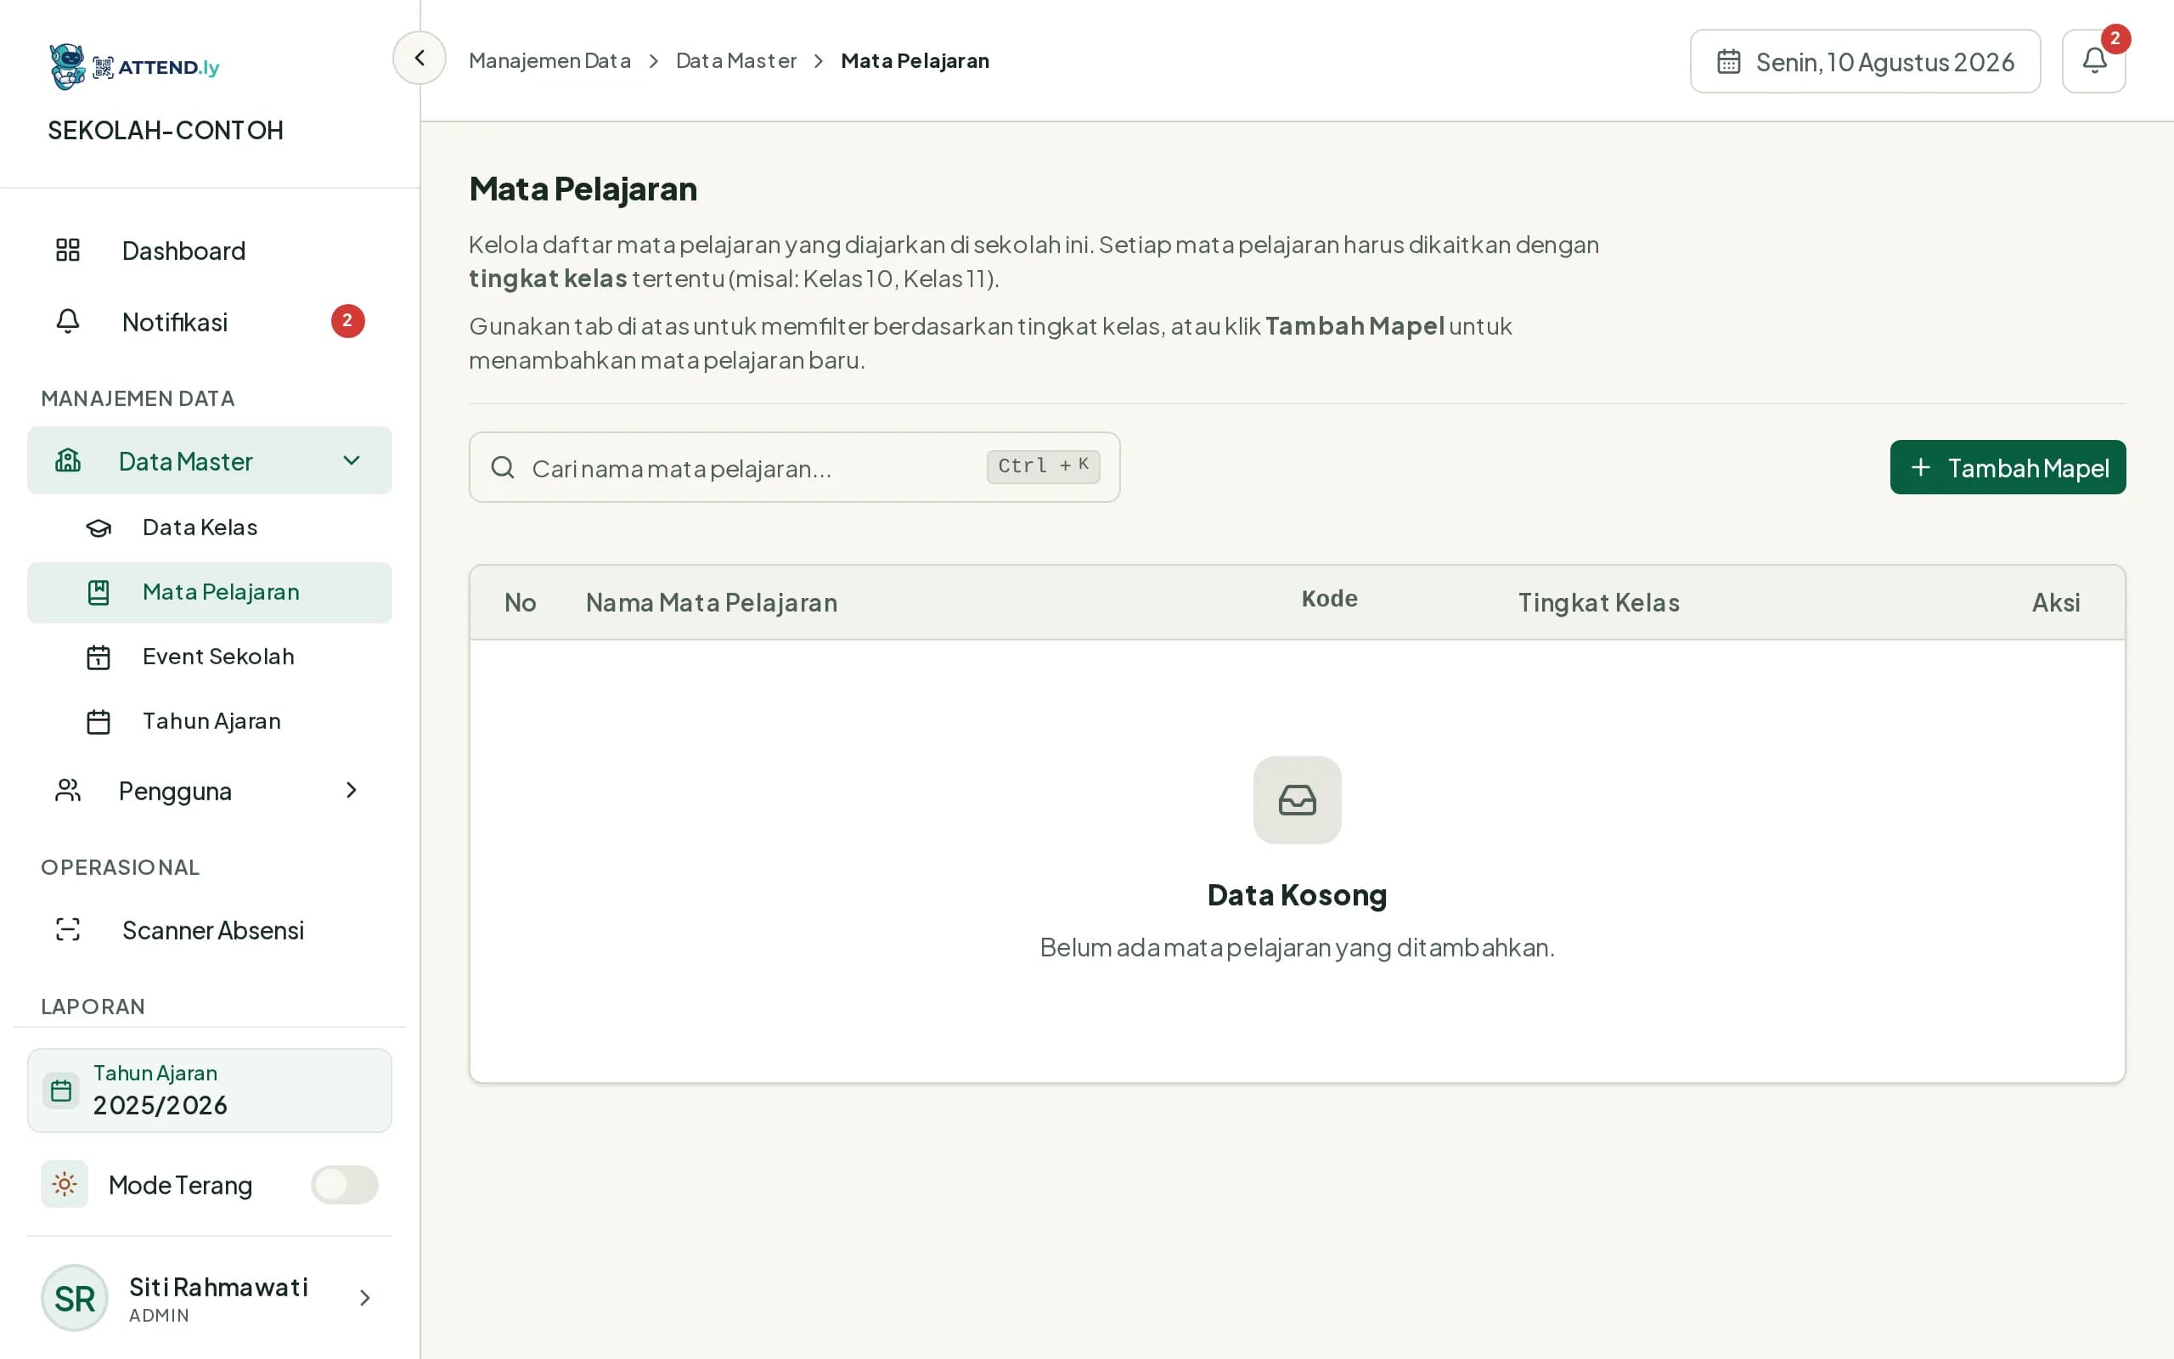Click the ATTEND.ly logo
The height and width of the screenshot is (1359, 2174).
(135, 66)
